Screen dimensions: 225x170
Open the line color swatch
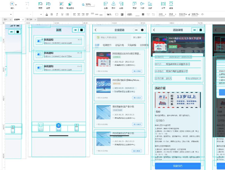click(x=143, y=14)
